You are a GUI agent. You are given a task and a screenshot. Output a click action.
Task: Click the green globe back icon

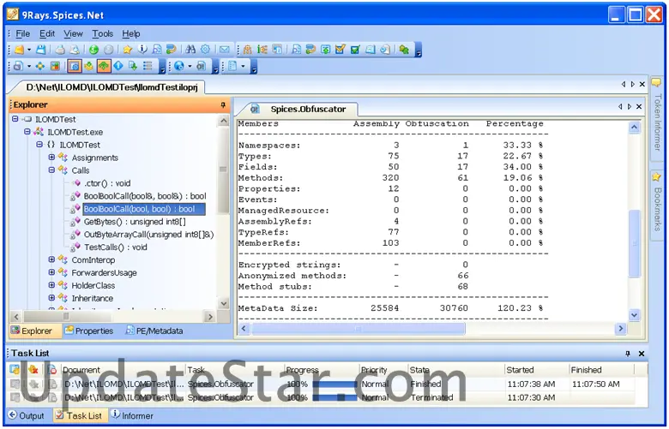(x=93, y=50)
